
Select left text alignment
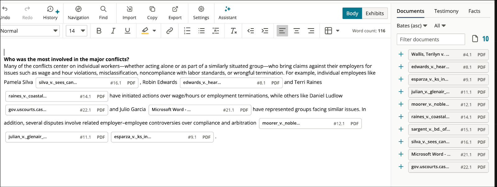[282, 31]
